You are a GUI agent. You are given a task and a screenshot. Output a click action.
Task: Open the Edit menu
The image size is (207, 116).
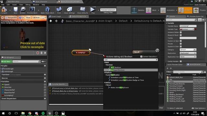[x=8, y=5]
